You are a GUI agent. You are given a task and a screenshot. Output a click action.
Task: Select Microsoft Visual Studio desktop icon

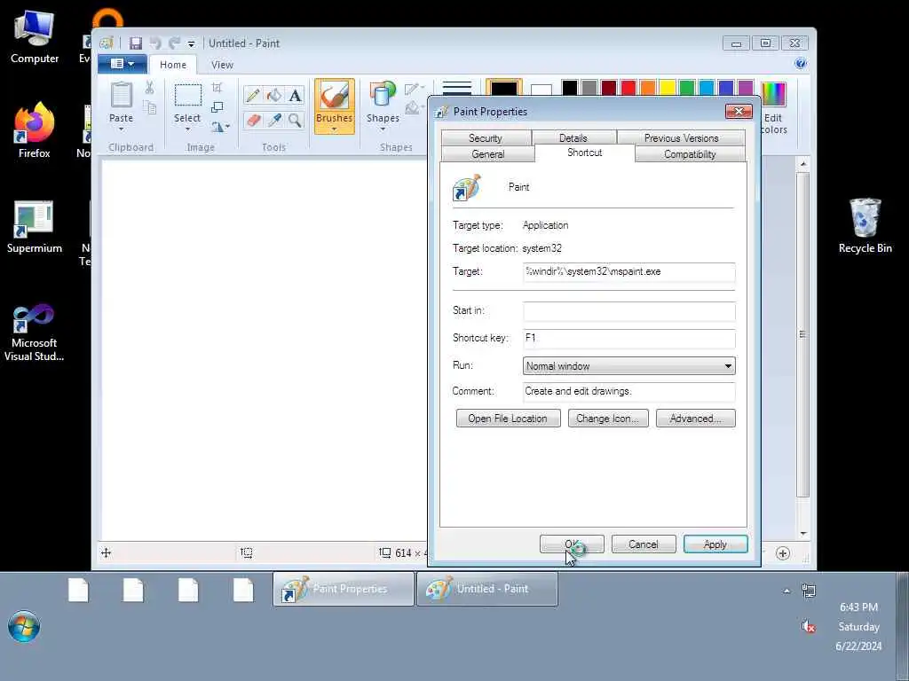tap(35, 333)
